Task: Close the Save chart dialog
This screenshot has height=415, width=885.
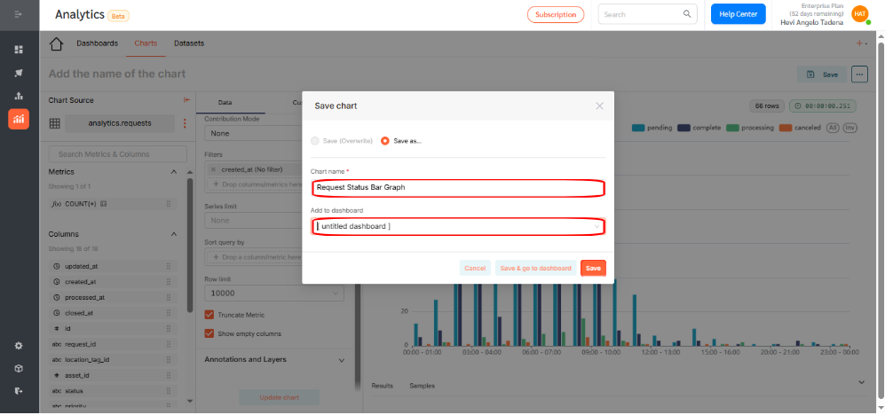Action: coord(599,106)
